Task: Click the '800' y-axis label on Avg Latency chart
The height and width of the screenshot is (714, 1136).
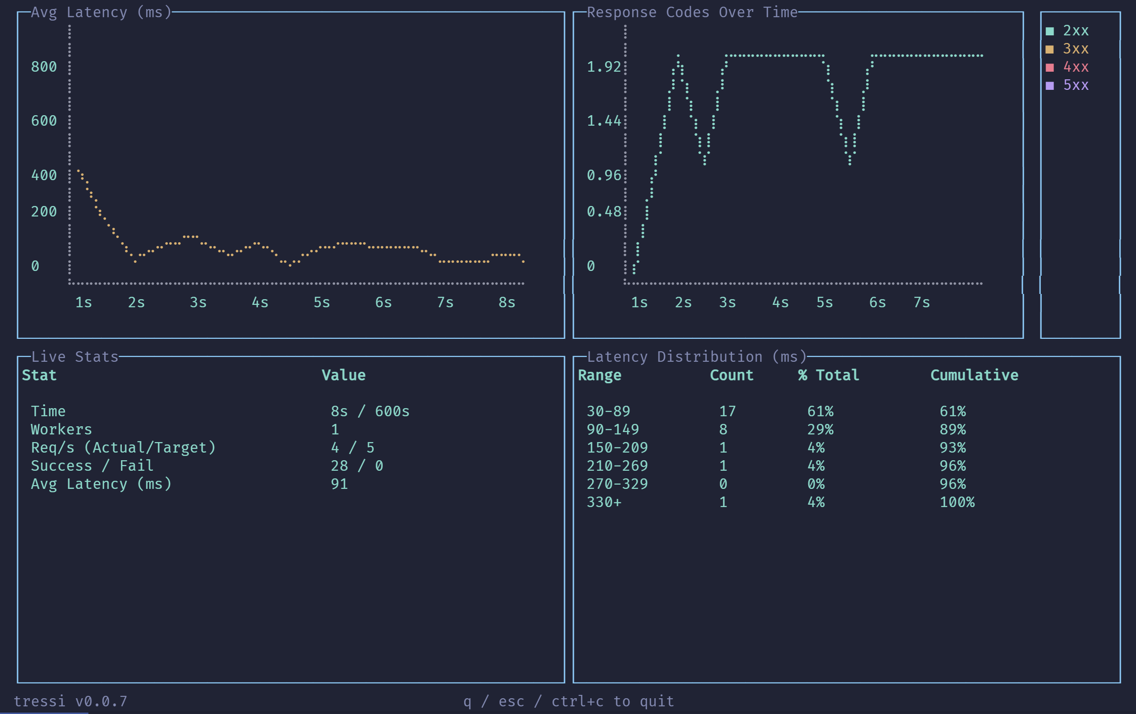Action: [44, 67]
